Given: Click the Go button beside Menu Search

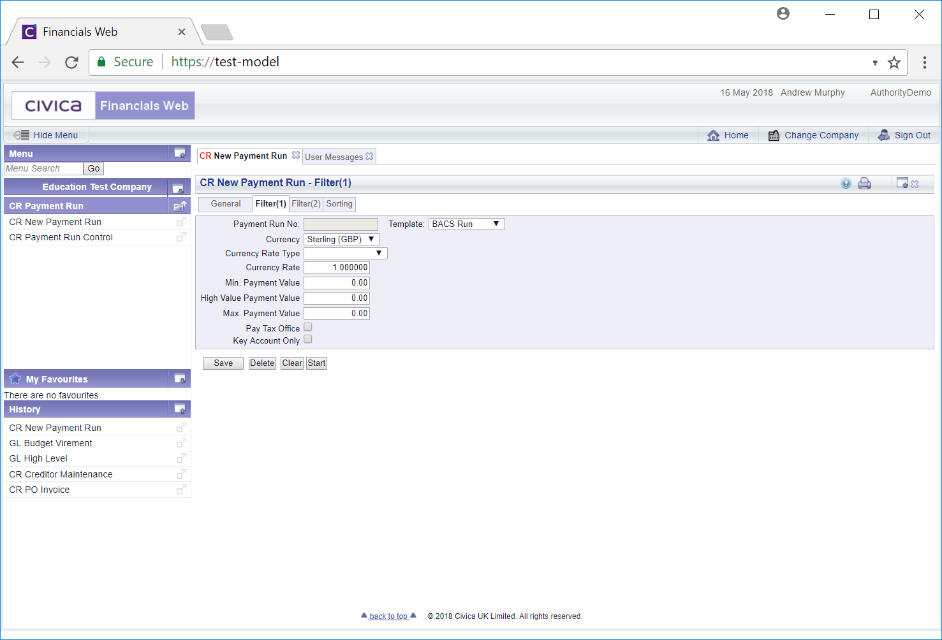Looking at the screenshot, I should tap(94, 169).
